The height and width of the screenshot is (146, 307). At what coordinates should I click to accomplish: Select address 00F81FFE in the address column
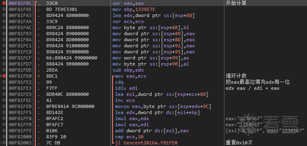coord(20,130)
